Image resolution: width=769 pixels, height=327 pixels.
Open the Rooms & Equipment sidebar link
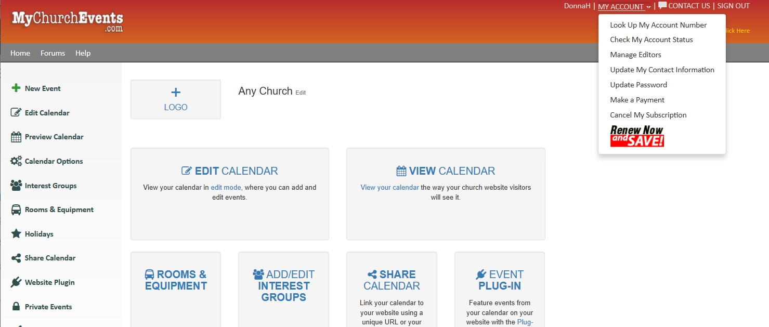(x=59, y=210)
